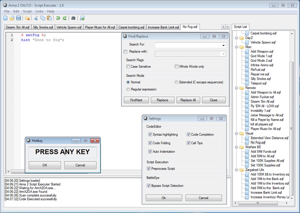Select the Regular expression search mode
Image resolution: width=300 pixels, height=213 pixels.
pos(128,89)
